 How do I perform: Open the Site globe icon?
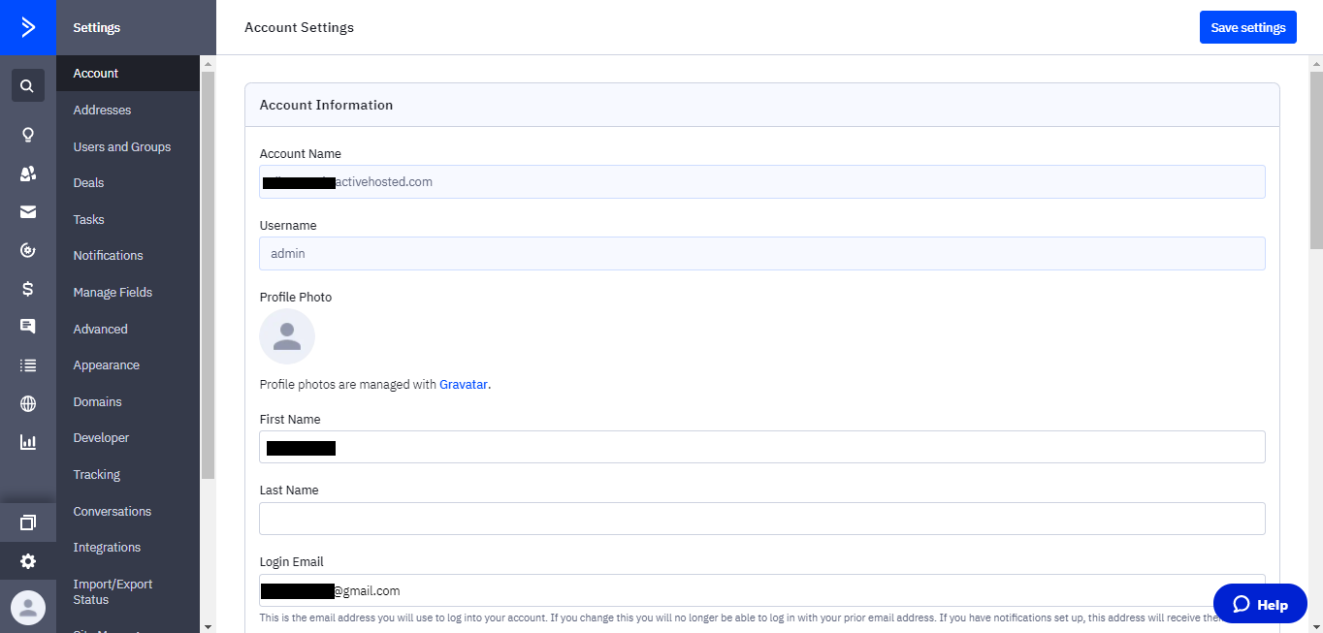28,403
